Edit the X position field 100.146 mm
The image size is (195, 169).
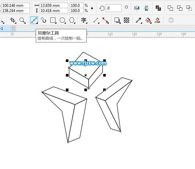pos(16,6)
